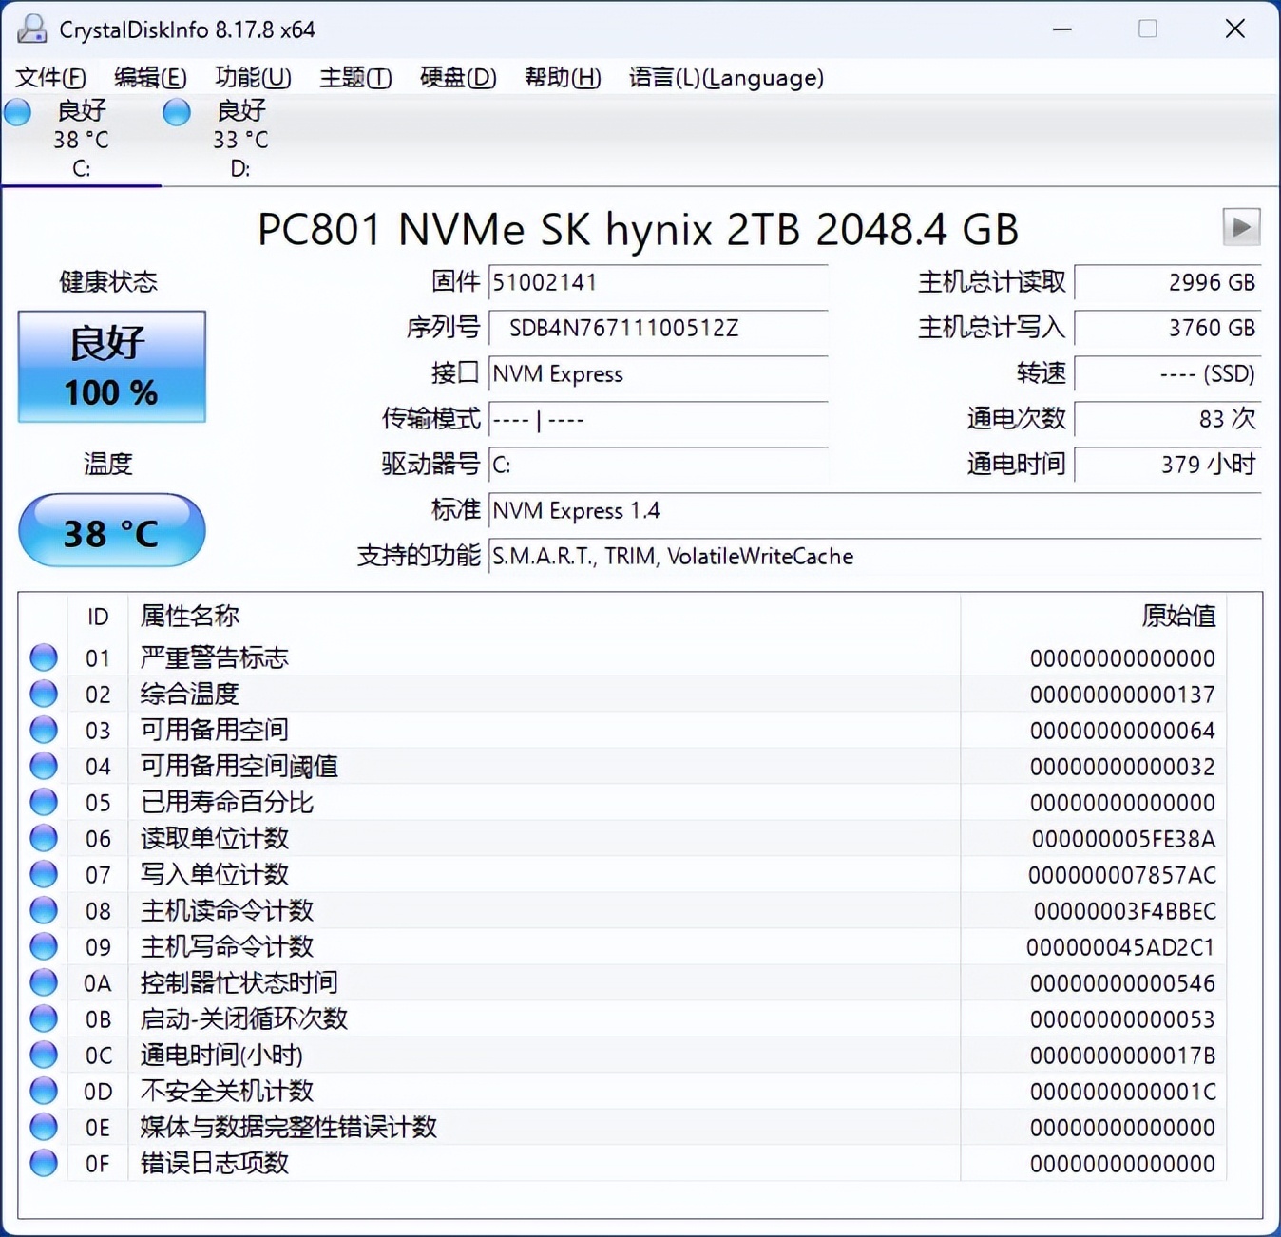Click blue status orb for attribute 0F
1281x1237 pixels.
[x=44, y=1163]
